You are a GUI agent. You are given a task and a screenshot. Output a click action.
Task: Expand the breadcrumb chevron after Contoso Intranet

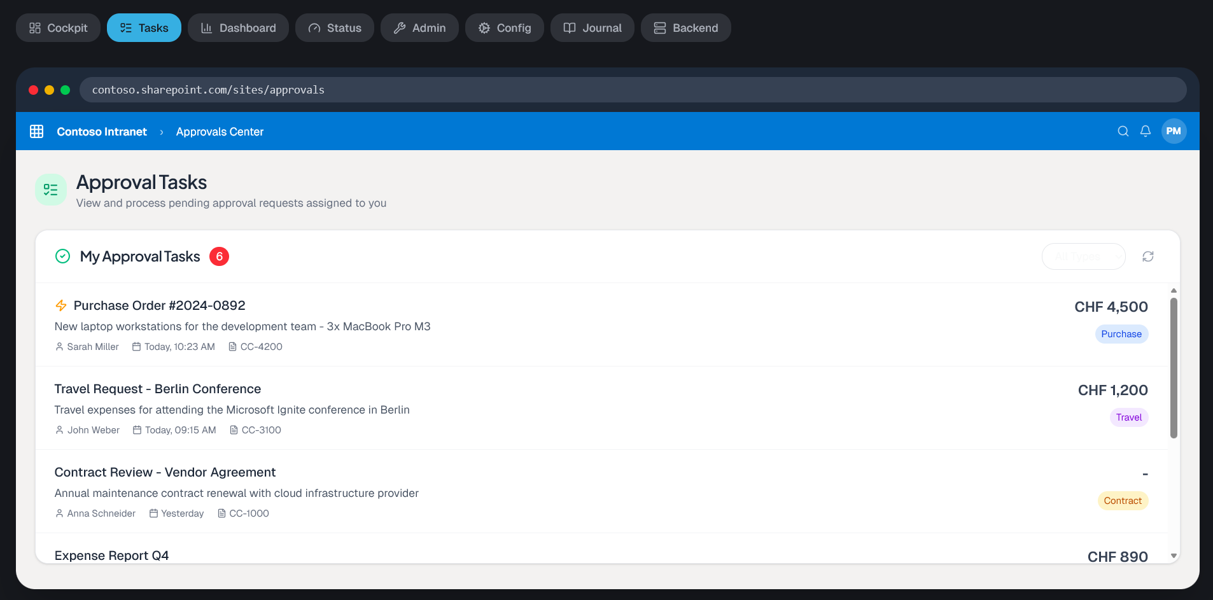(161, 132)
